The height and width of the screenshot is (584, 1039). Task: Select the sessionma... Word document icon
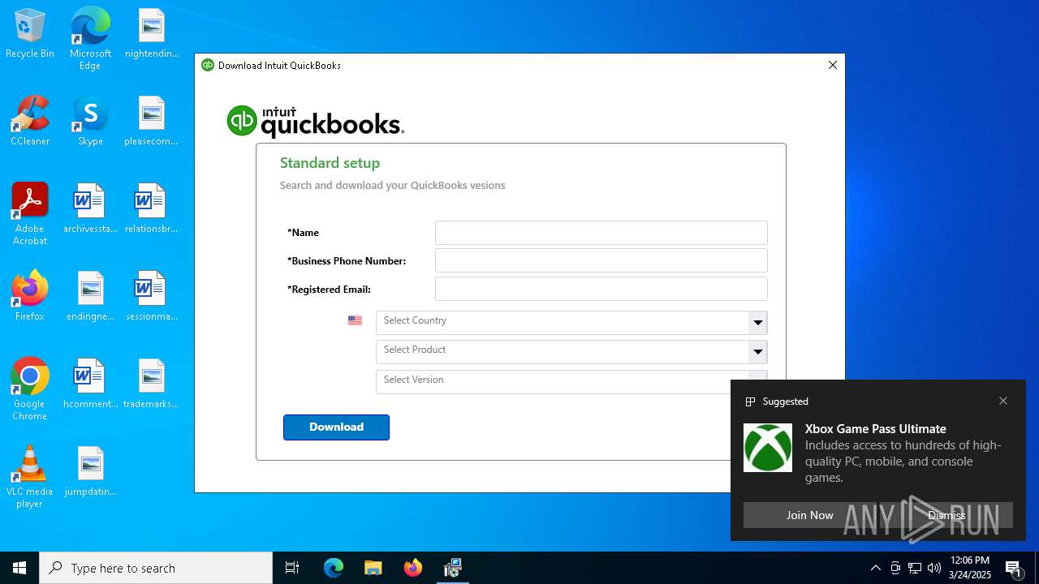151,297
